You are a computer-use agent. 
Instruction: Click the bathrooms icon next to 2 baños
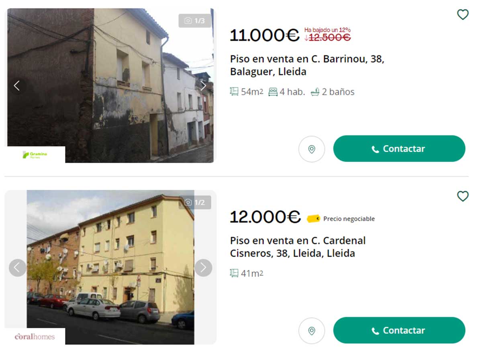[x=315, y=92]
